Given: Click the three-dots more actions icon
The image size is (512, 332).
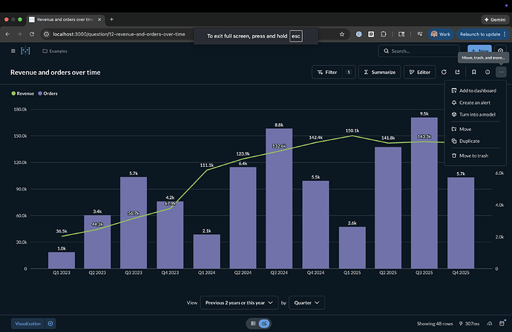Looking at the screenshot, I should [x=502, y=72].
